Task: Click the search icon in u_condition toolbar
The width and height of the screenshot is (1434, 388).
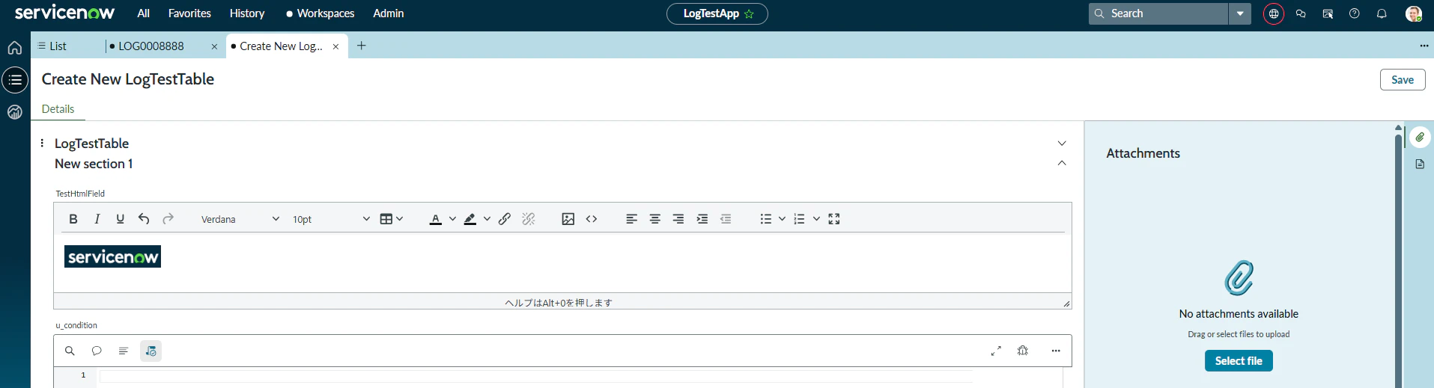Action: pos(70,351)
